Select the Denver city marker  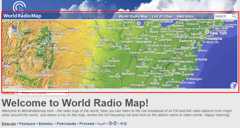53,39
